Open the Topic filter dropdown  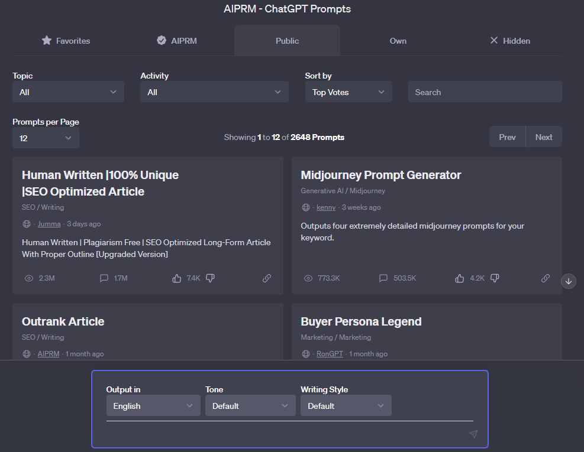pos(67,92)
